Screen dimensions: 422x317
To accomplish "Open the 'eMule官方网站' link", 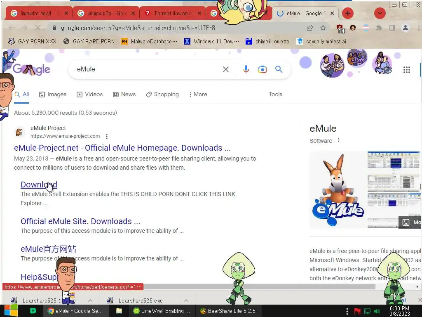I will point(48,249).
